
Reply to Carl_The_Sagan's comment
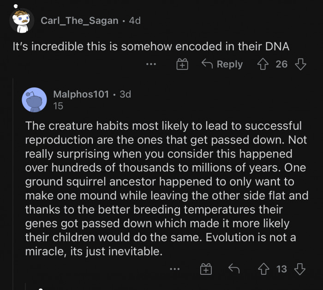222,64
